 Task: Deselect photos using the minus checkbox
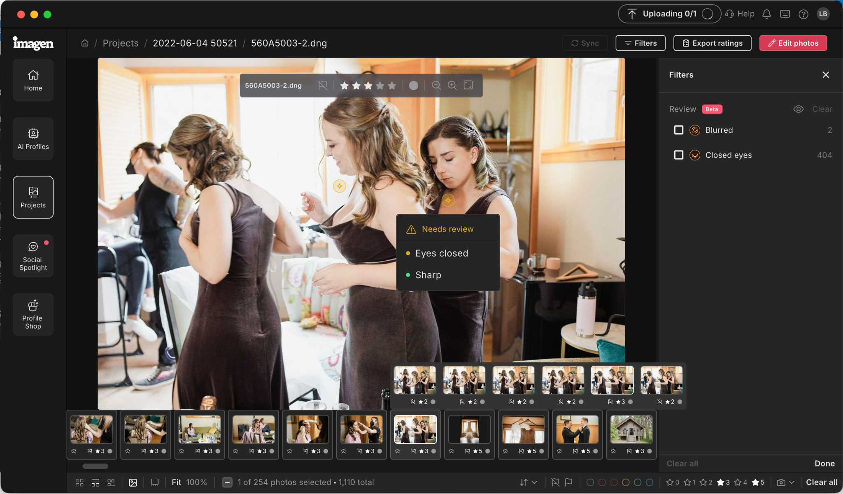[227, 482]
